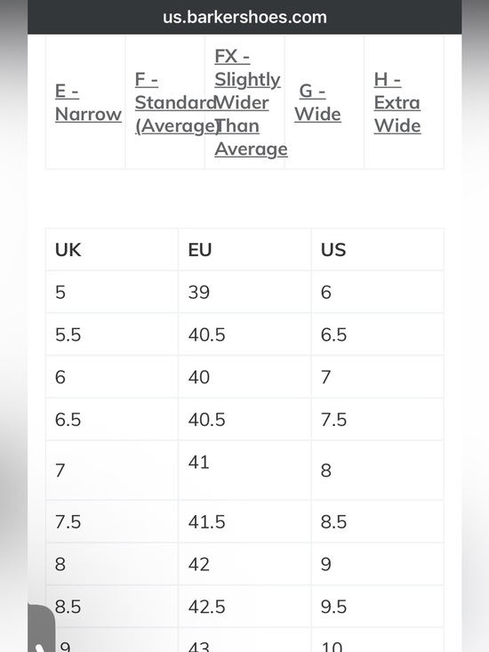This screenshot has width=489, height=652.
Task: Select the US column header
Action: [378, 249]
